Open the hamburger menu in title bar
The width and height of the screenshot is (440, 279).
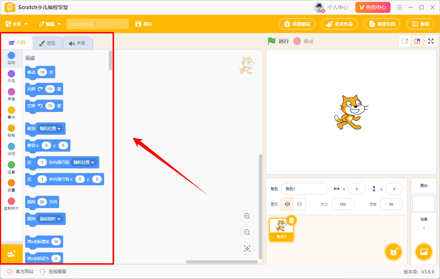(400, 7)
